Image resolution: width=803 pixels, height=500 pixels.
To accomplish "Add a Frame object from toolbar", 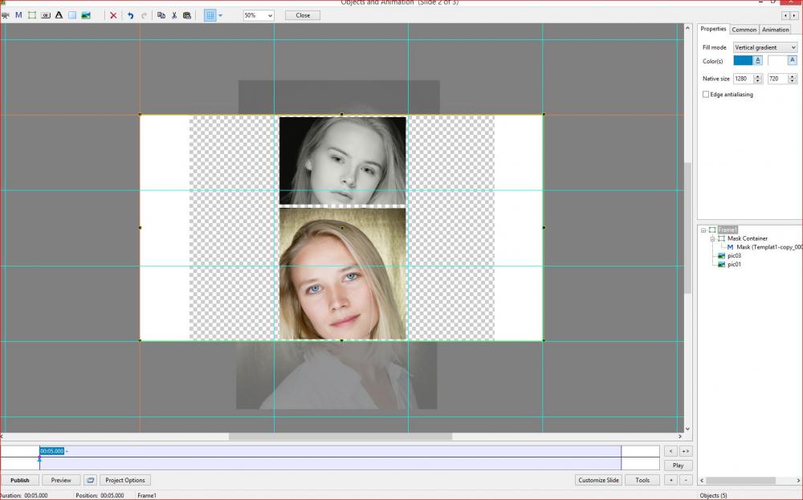I will (32, 15).
